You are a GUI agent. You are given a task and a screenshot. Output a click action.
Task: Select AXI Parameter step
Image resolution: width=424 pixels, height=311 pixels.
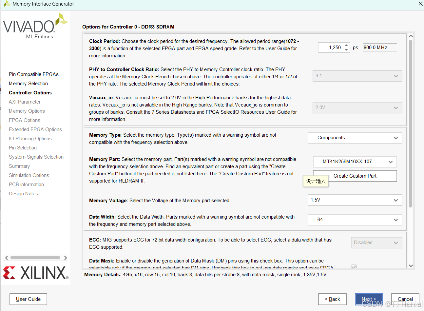pyautogui.click(x=25, y=102)
